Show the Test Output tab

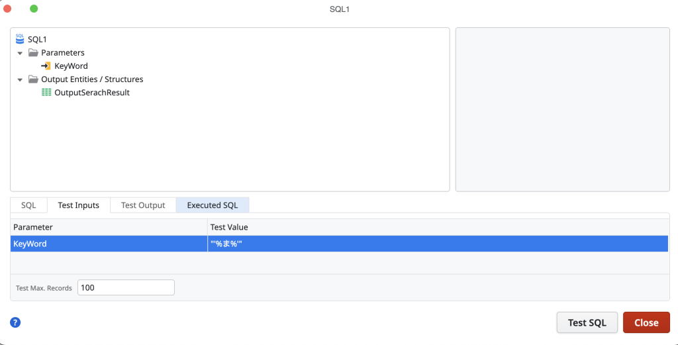click(x=143, y=205)
